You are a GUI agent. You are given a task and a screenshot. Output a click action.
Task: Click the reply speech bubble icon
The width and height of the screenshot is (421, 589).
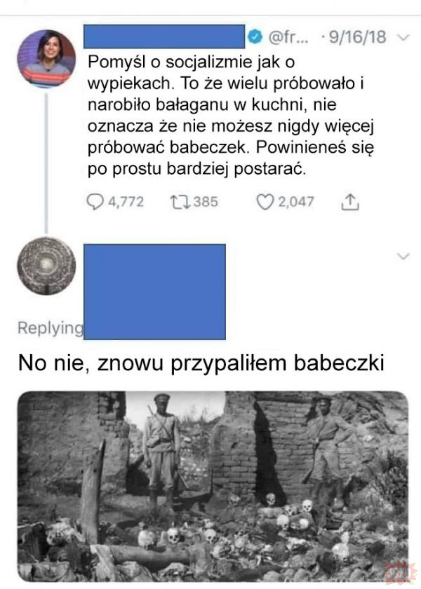coord(95,202)
